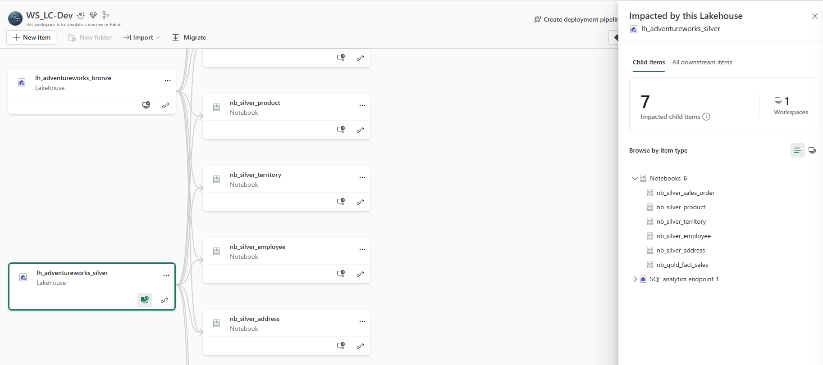Image resolution: width=823 pixels, height=365 pixels.
Task: Click impact analysis icon on nb_silver_product card
Action: (x=341, y=130)
